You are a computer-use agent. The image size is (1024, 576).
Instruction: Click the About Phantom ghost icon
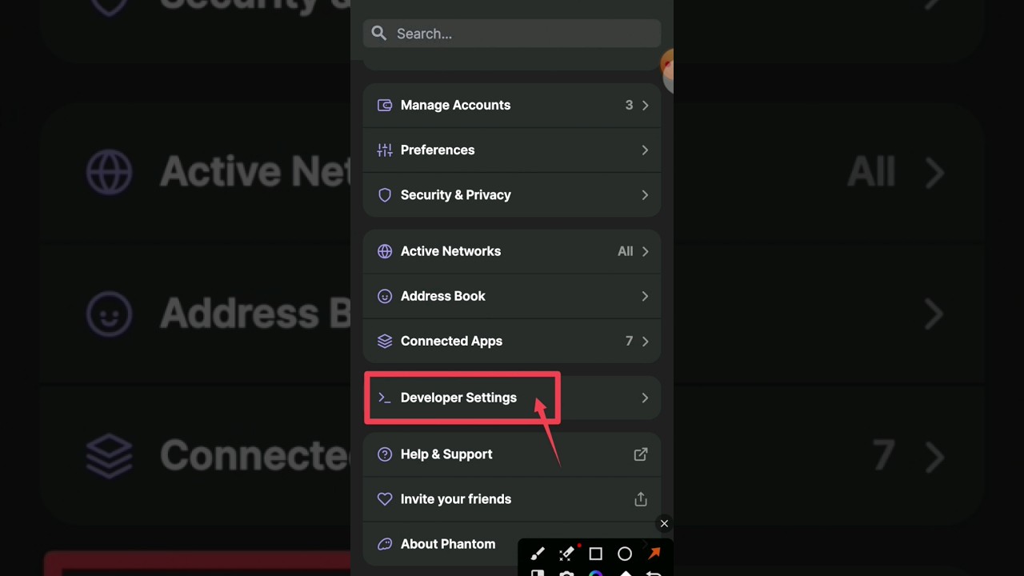click(385, 544)
